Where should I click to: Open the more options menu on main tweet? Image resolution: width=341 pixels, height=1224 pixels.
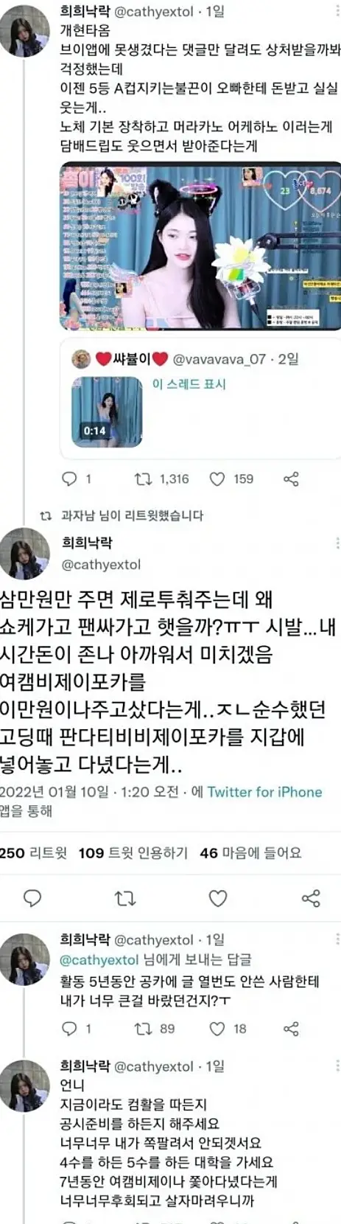point(337,543)
